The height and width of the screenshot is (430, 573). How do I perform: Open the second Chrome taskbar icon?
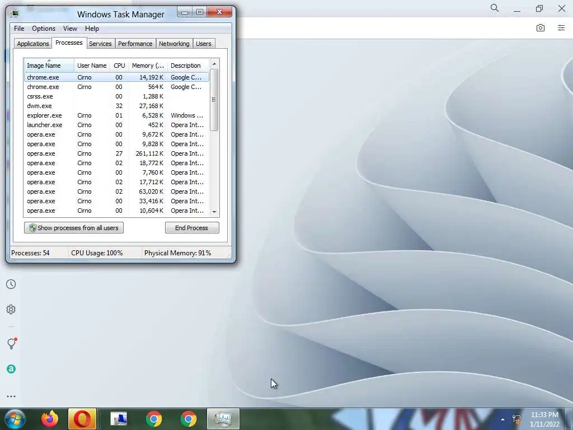(189, 419)
